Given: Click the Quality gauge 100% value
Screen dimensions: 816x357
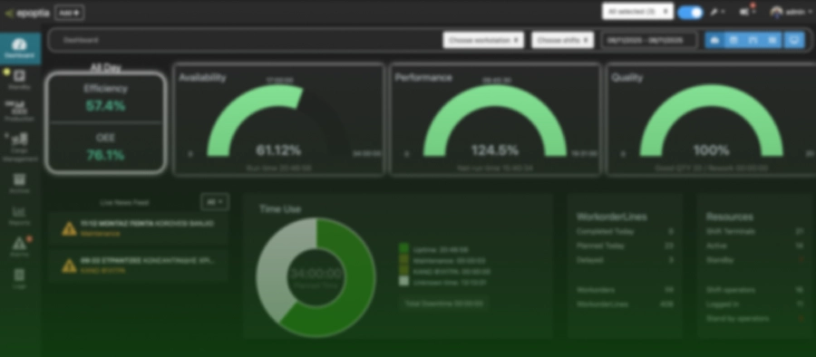Looking at the screenshot, I should coord(711,150).
